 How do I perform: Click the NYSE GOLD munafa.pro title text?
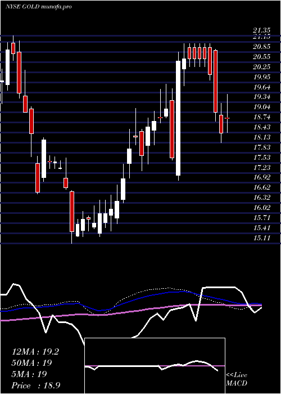pos(38,7)
